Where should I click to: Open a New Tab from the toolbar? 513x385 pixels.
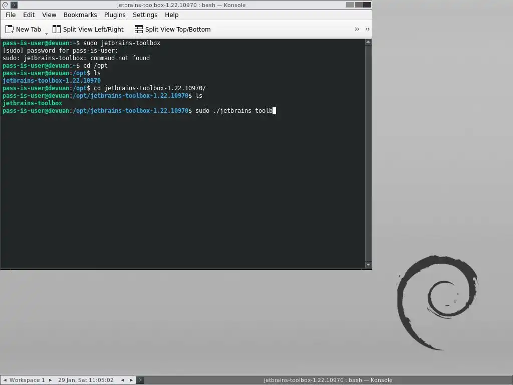23,30
